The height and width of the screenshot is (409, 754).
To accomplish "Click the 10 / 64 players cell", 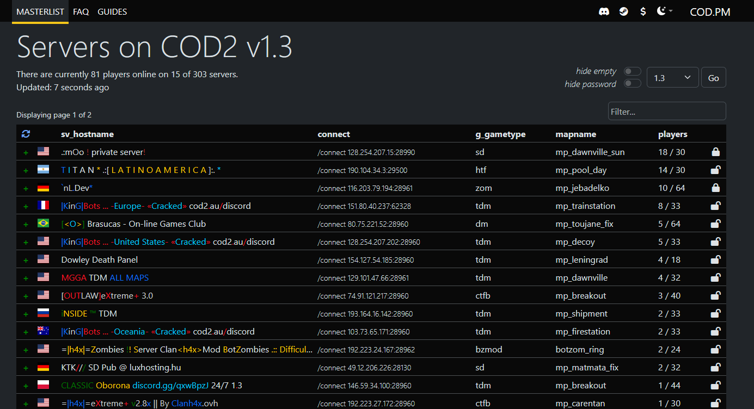I will pyautogui.click(x=672, y=188).
